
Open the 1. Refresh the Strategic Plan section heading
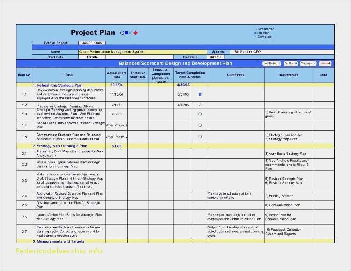pyautogui.click(x=58, y=85)
